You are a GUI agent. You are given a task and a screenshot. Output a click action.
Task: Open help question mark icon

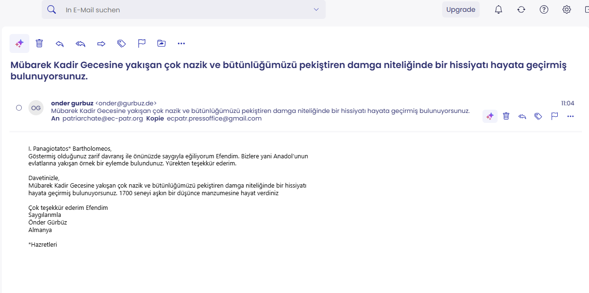tap(544, 9)
